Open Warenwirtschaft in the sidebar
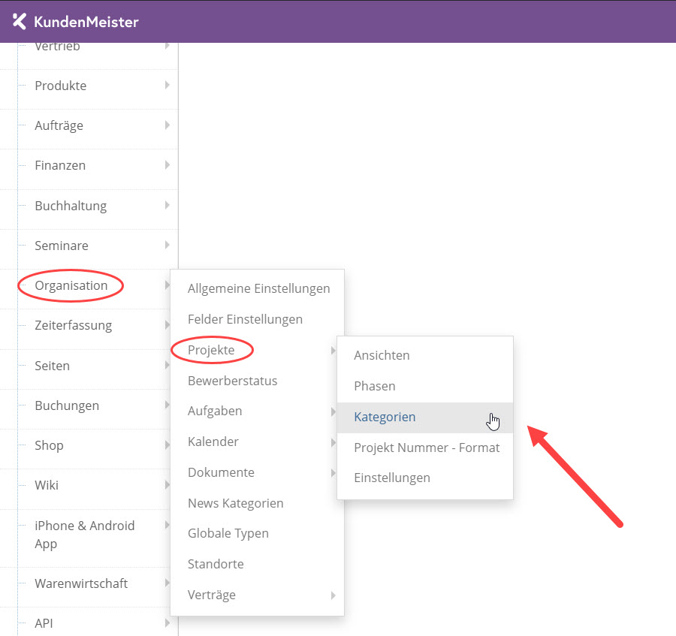Image resolution: width=676 pixels, height=636 pixels. point(81,583)
